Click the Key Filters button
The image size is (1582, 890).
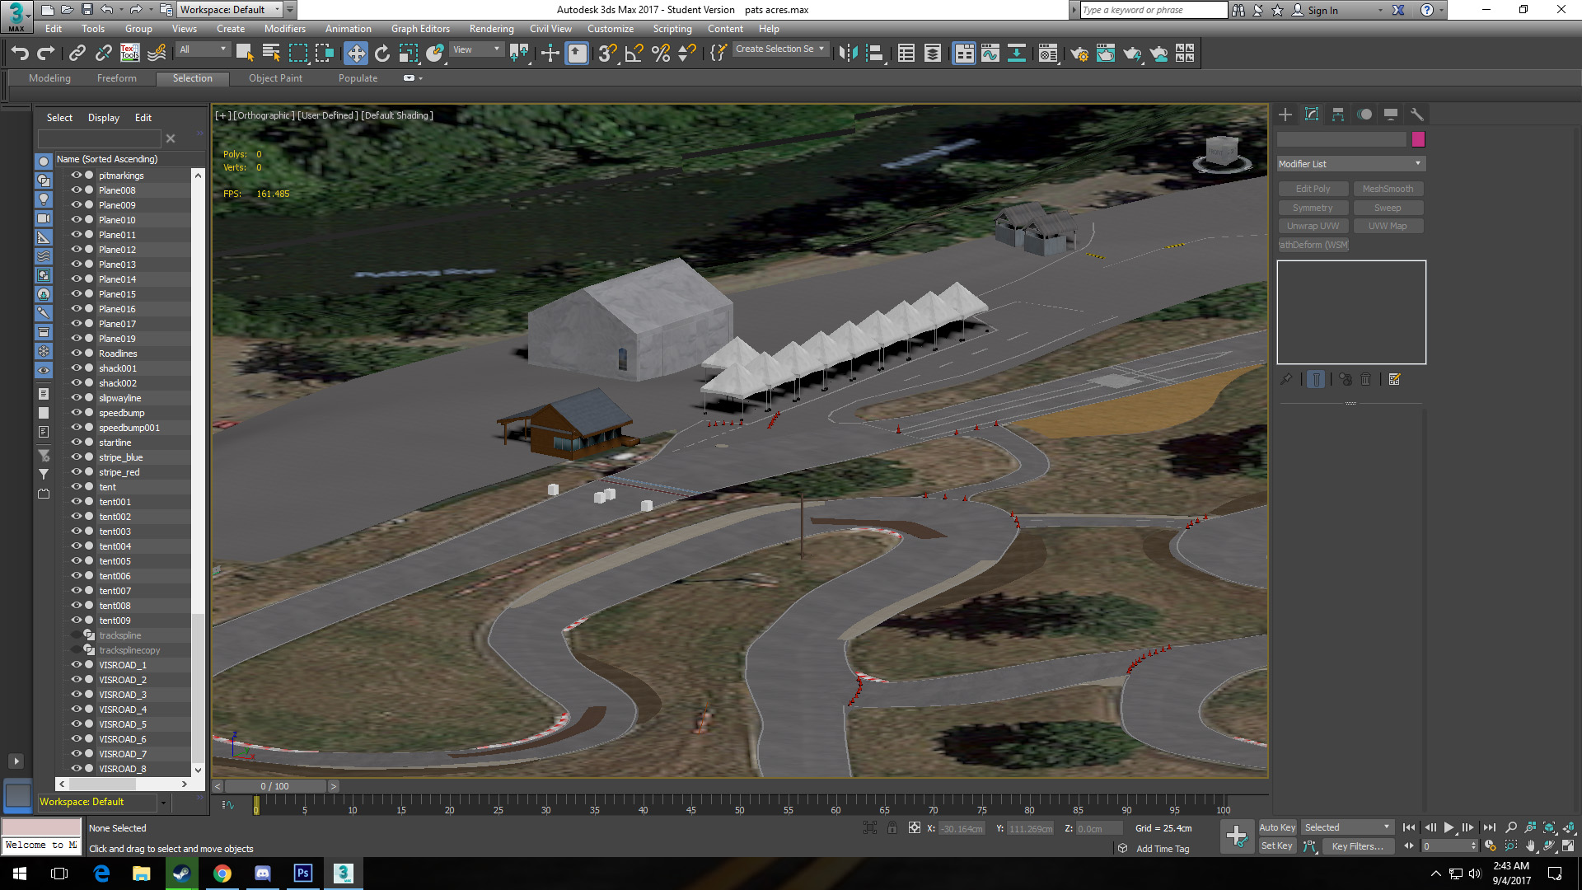click(1357, 846)
